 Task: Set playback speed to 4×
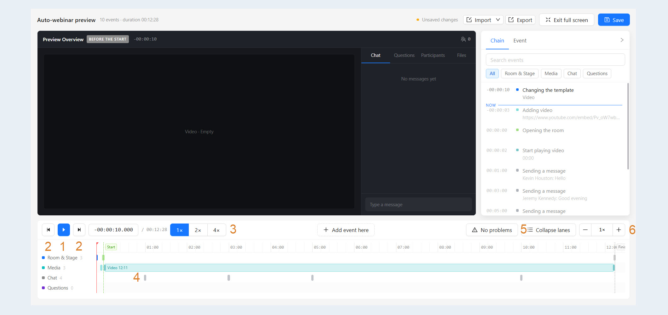pos(216,230)
